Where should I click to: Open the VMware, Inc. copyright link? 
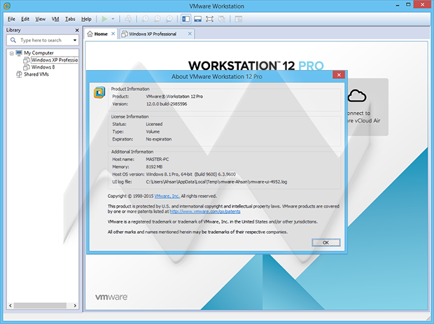[167, 196]
